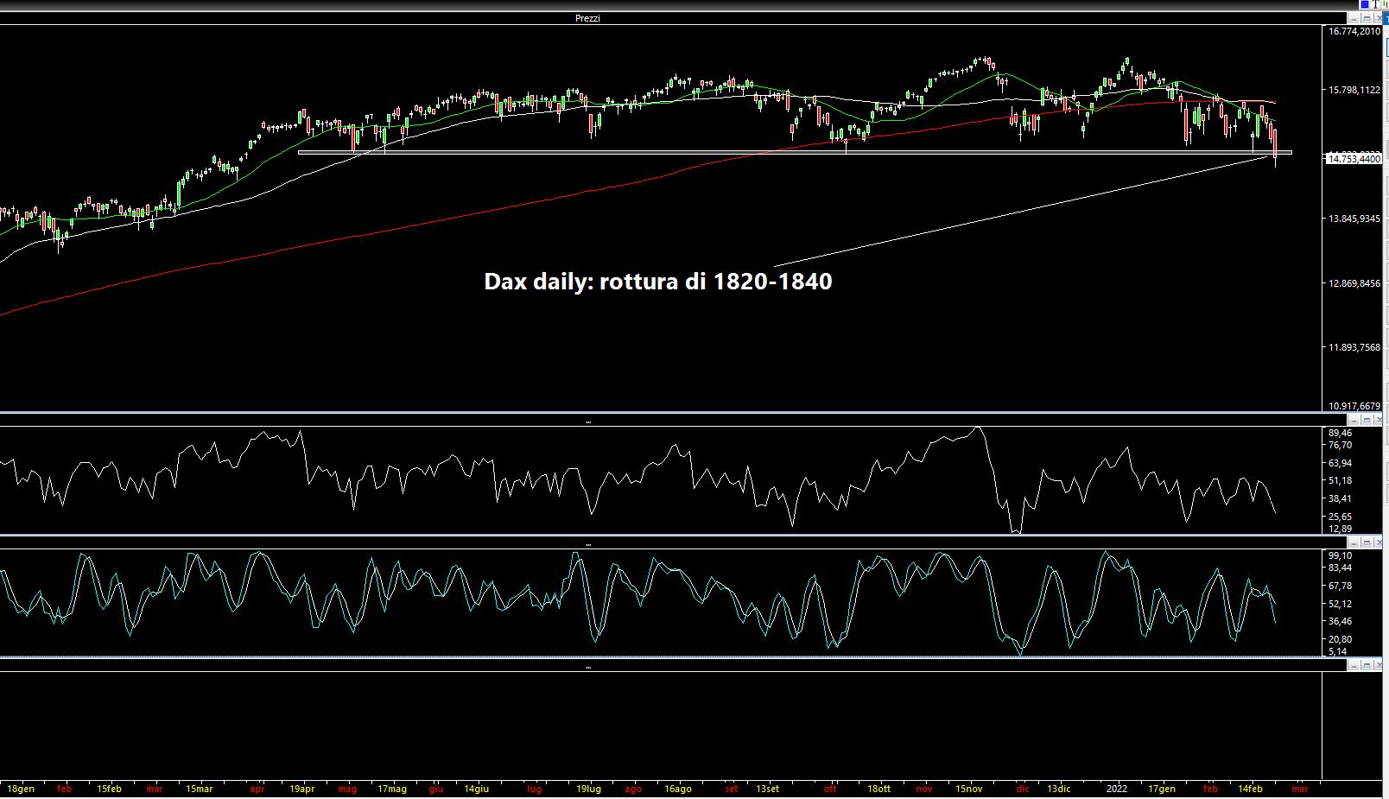The height and width of the screenshot is (799, 1389).
Task: Click the 5,14 stochastic scale value
Action: 1337,651
